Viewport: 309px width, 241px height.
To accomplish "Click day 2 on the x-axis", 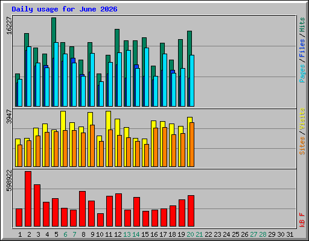I will [29, 234].
